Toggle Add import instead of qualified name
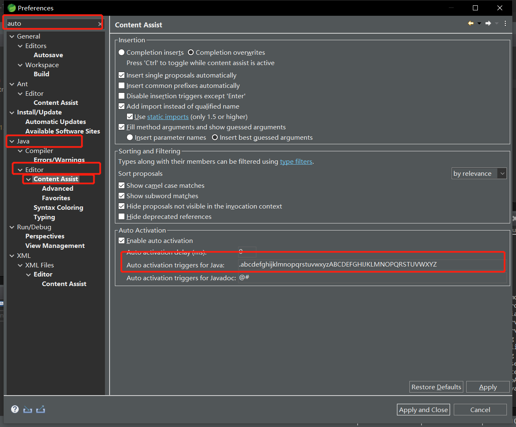The image size is (516, 427). click(x=122, y=106)
